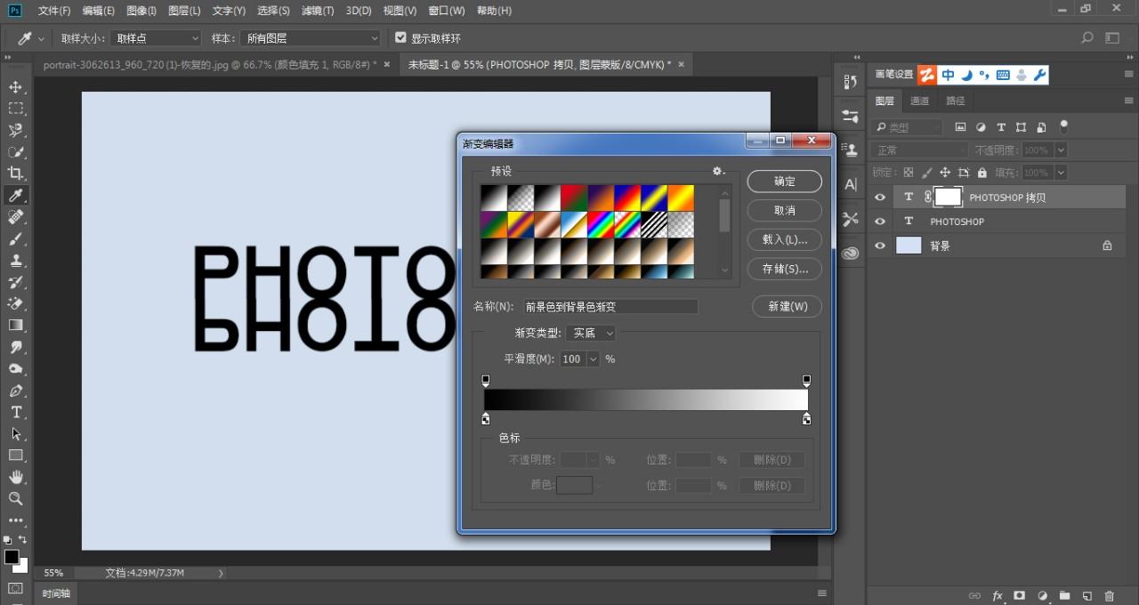Viewport: 1139px width, 605px height.
Task: Delete layer using the trash icon
Action: [1109, 595]
